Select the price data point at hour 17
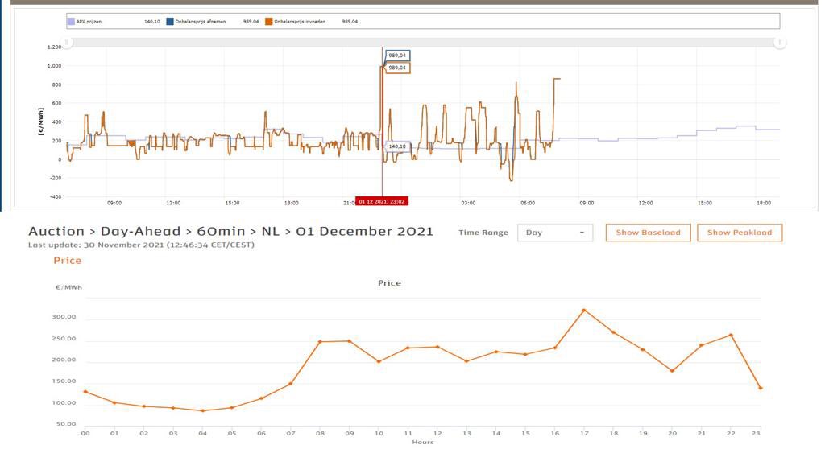 [x=584, y=311]
